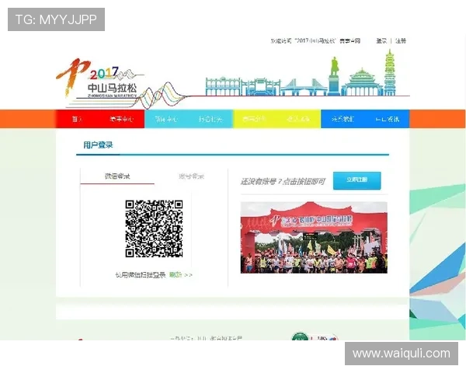Click the 注册 link in top header

pos(401,40)
